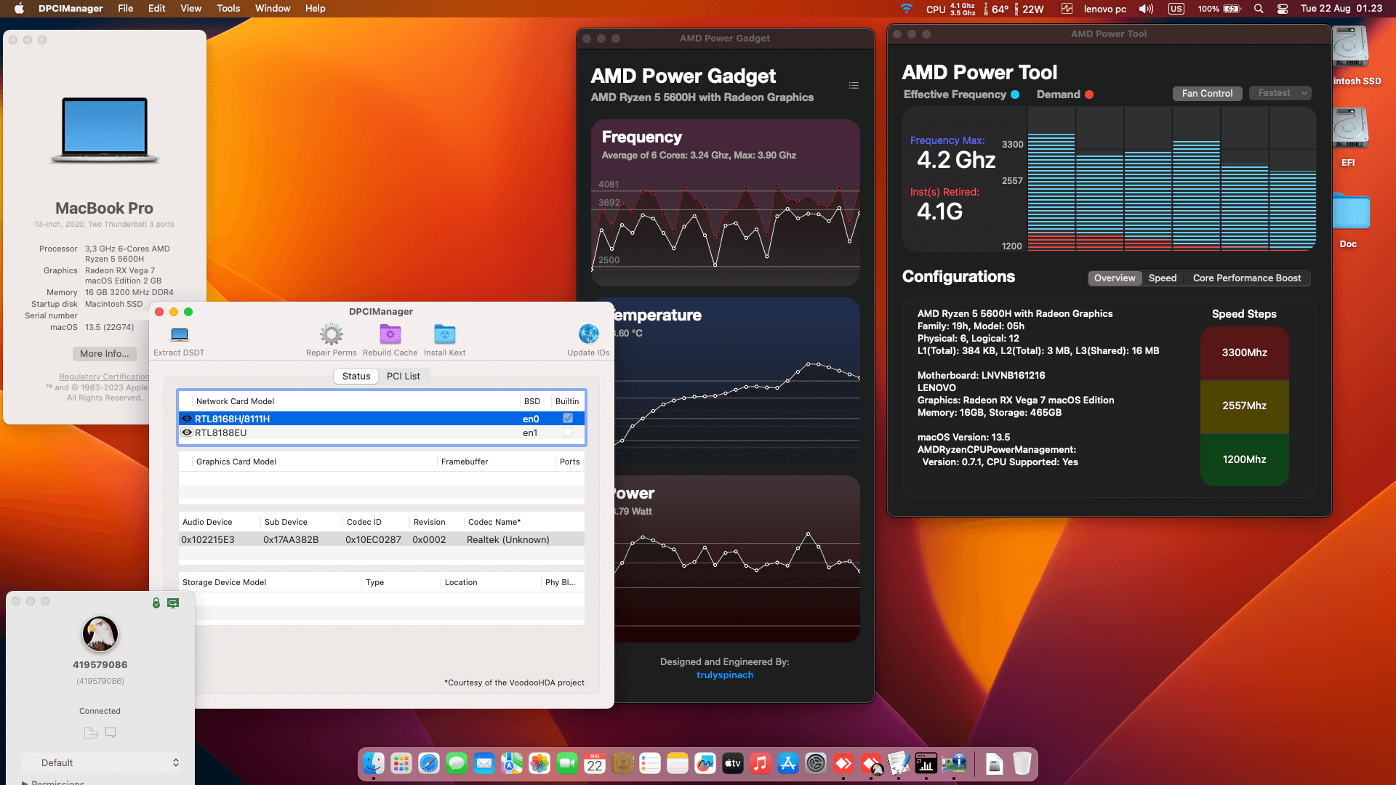Click Install Kext icon
This screenshot has width=1396, height=785.
click(x=445, y=334)
